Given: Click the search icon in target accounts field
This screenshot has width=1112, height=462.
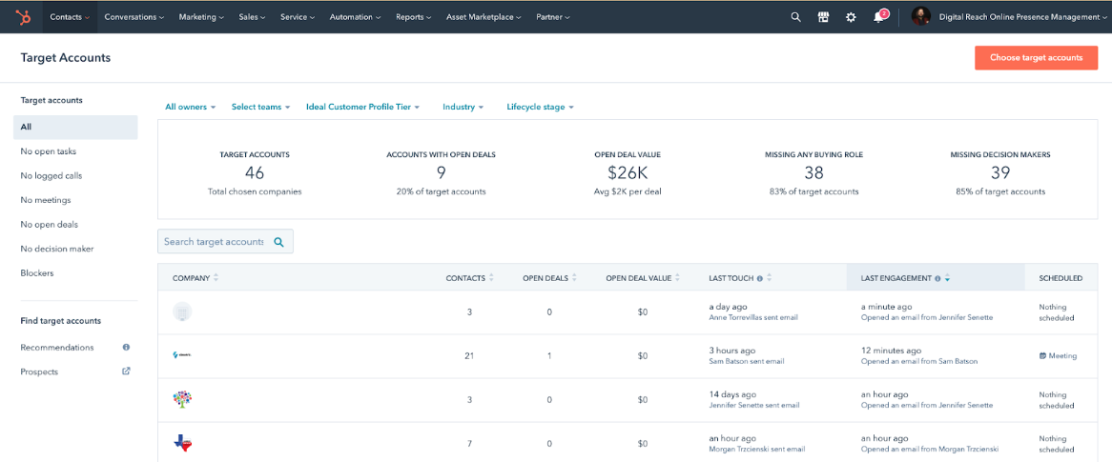Looking at the screenshot, I should tap(279, 242).
